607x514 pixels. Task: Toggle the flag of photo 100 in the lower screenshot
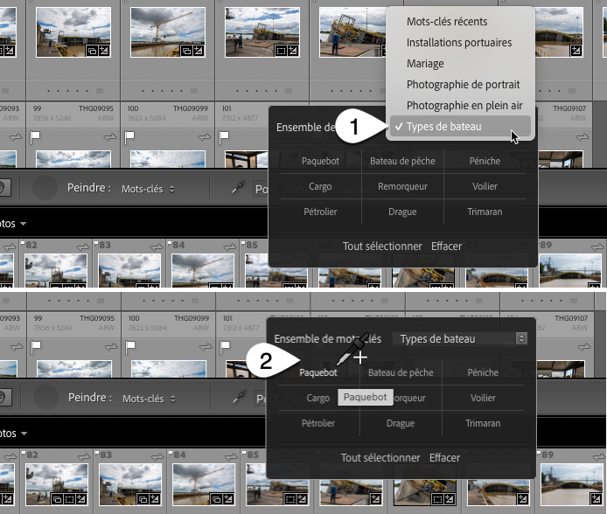click(130, 346)
